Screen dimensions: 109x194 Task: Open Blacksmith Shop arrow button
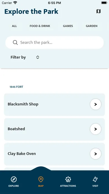pos(96,104)
